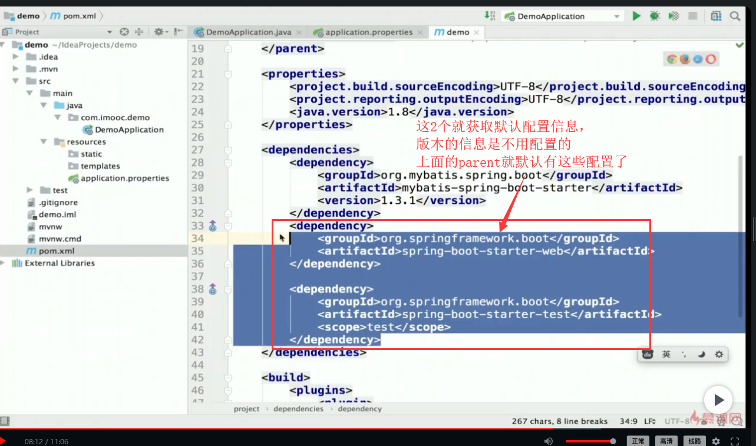Open the Project Structure icon
The image size is (756, 446).
click(x=716, y=16)
